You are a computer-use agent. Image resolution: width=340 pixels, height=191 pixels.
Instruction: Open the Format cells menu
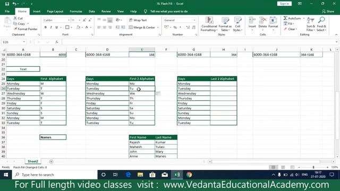click(x=273, y=23)
